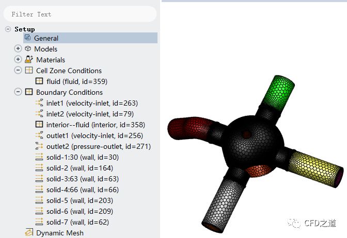Screen dimensions: 347x238
Task: Select the fluid (fluid, id=359) zone
Action: [x=76, y=81]
